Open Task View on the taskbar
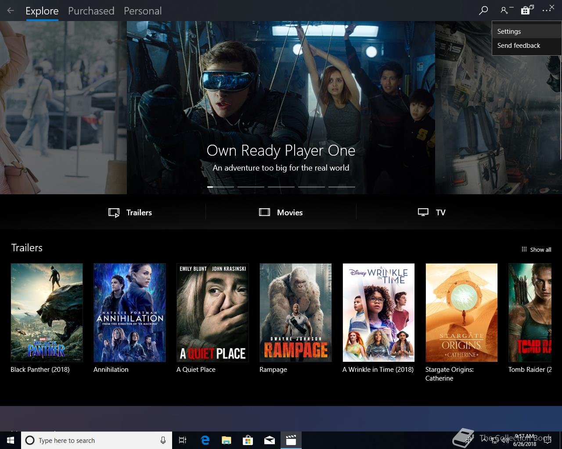Screen dimensions: 562x449 point(183,440)
